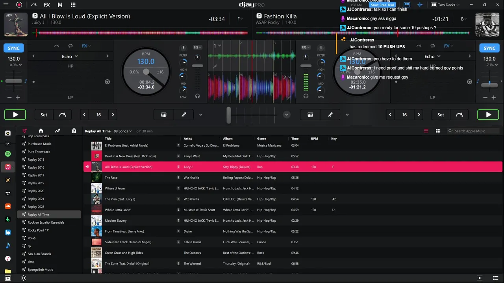Screen dimensions: 504x283
Task: Open the FX panel in top toolbar
Action: (x=47, y=5)
